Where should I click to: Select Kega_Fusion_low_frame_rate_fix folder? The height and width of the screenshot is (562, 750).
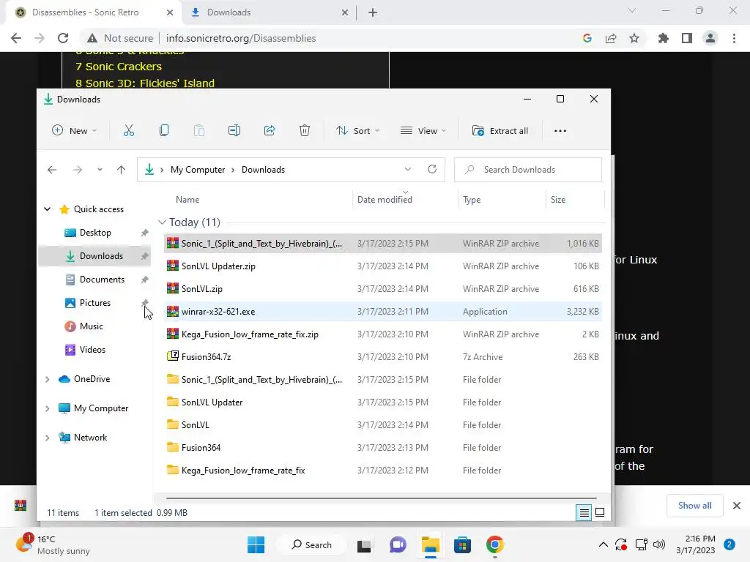(382, 471)
